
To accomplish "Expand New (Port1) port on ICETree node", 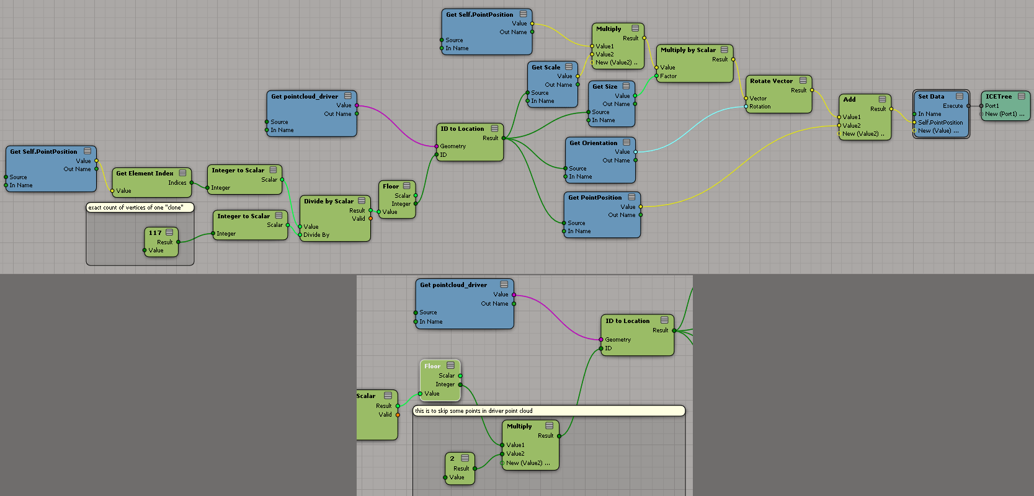I will [x=1004, y=114].
